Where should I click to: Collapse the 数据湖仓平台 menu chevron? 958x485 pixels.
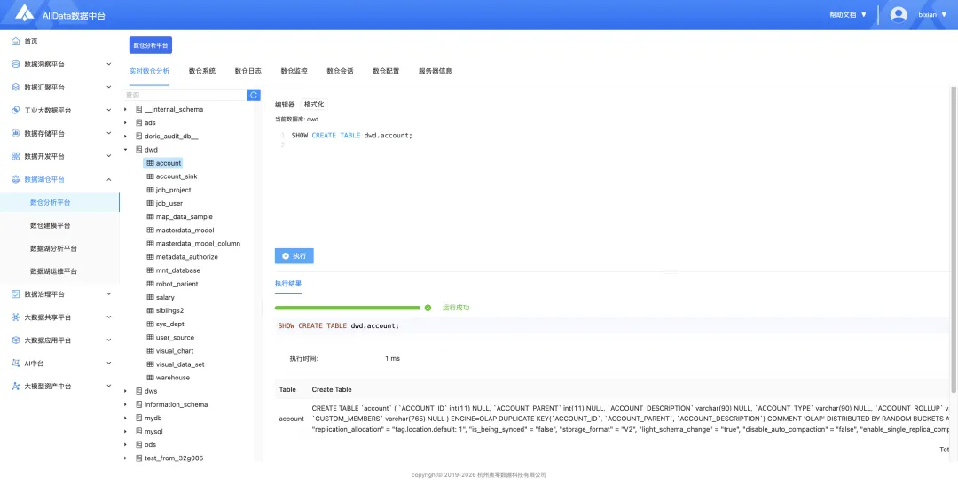point(109,180)
